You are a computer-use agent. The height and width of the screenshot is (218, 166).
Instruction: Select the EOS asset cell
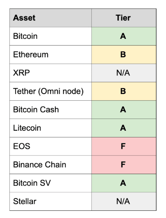51,146
